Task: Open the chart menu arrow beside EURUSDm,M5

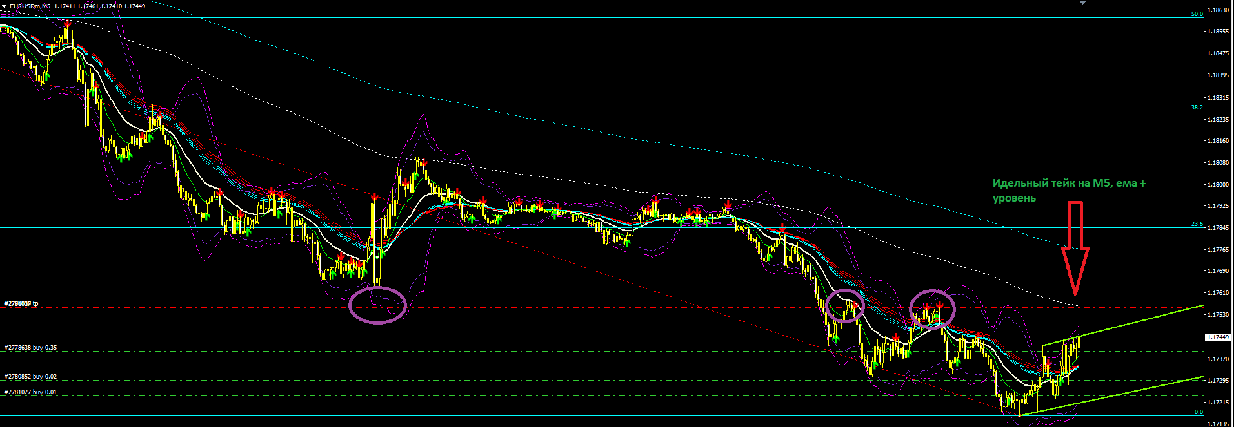Action: pyautogui.click(x=5, y=6)
